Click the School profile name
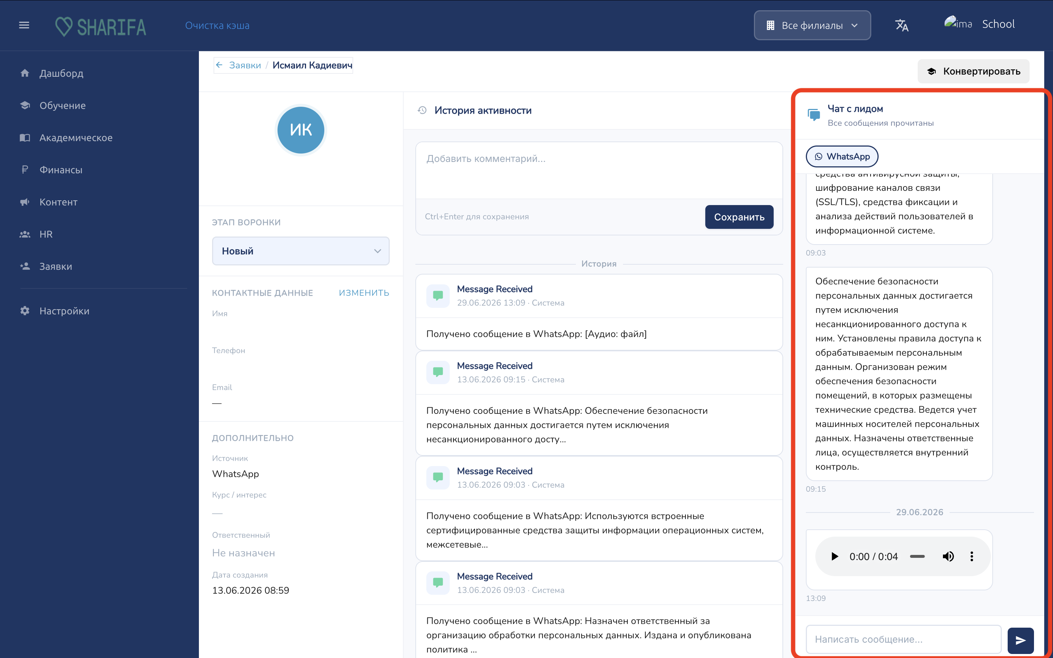 point(998,24)
